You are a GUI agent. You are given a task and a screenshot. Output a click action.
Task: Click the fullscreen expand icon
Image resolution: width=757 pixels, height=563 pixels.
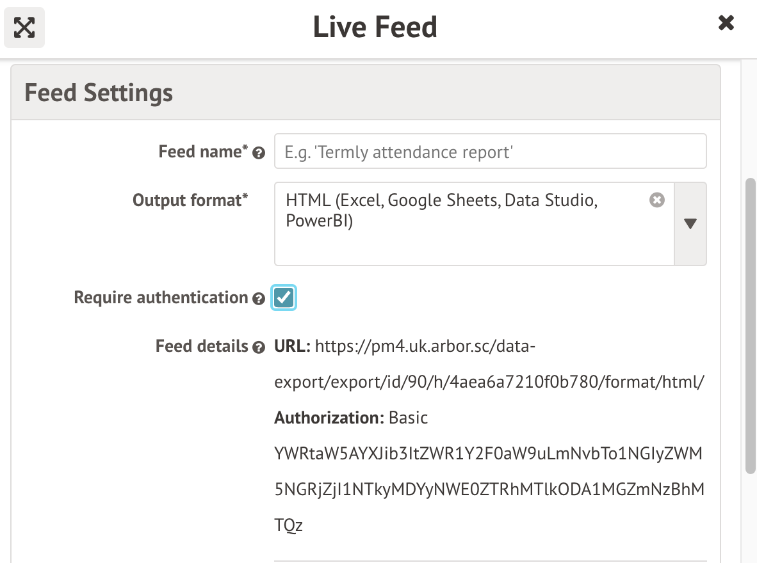24,27
